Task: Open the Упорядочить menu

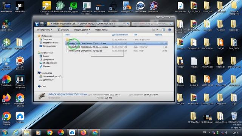Action: [x=45, y=30]
